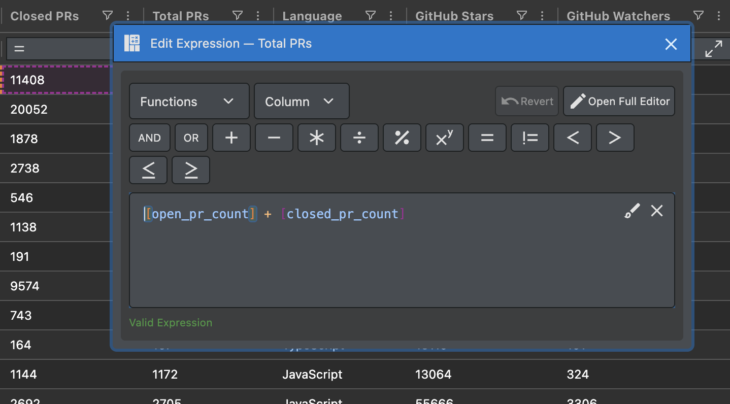
Task: Click inside the expression editor text area
Action: (402, 250)
